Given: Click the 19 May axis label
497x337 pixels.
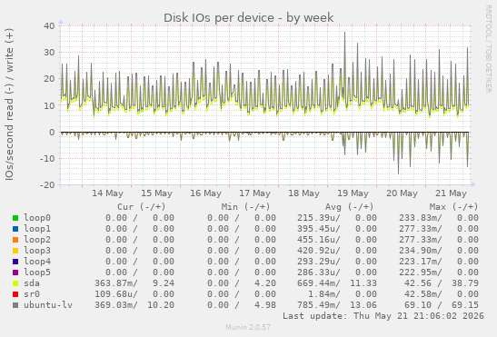Looking at the screenshot, I should point(353,193).
